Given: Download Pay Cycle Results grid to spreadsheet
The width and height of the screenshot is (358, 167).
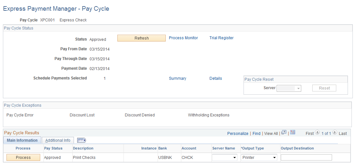Looking at the screenshot, I should tap(293, 132).
